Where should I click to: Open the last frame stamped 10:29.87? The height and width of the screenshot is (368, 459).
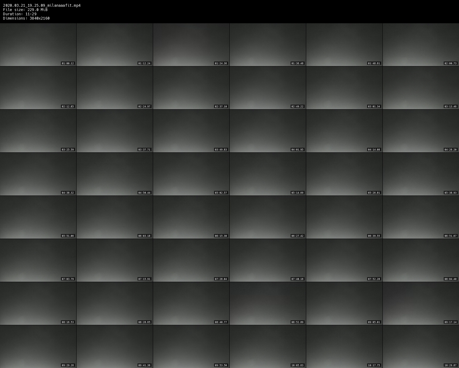point(421,347)
